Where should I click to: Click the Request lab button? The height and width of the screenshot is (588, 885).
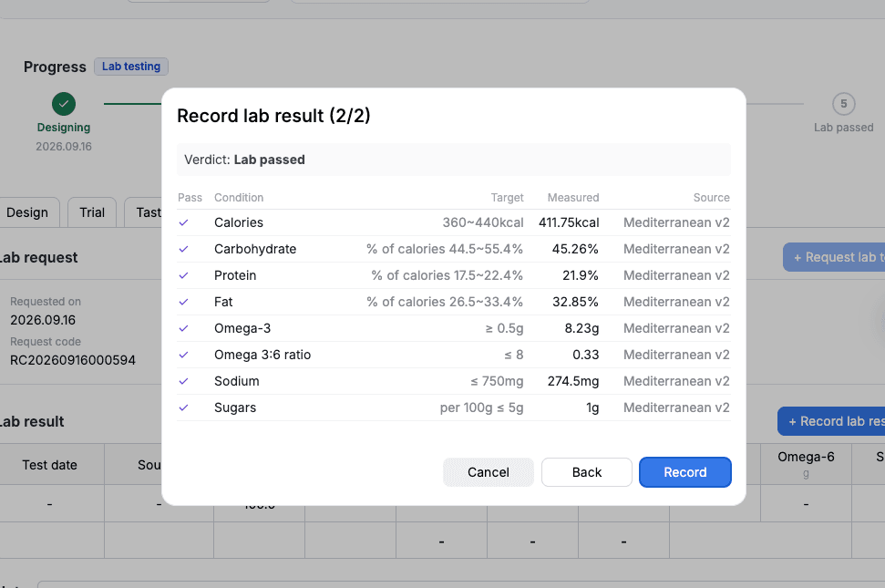point(834,257)
